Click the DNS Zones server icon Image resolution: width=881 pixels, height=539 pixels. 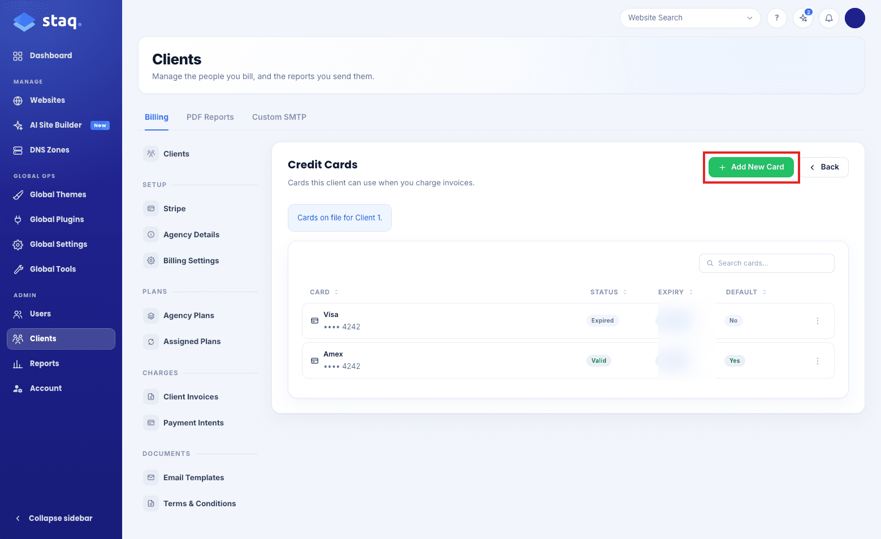18,150
